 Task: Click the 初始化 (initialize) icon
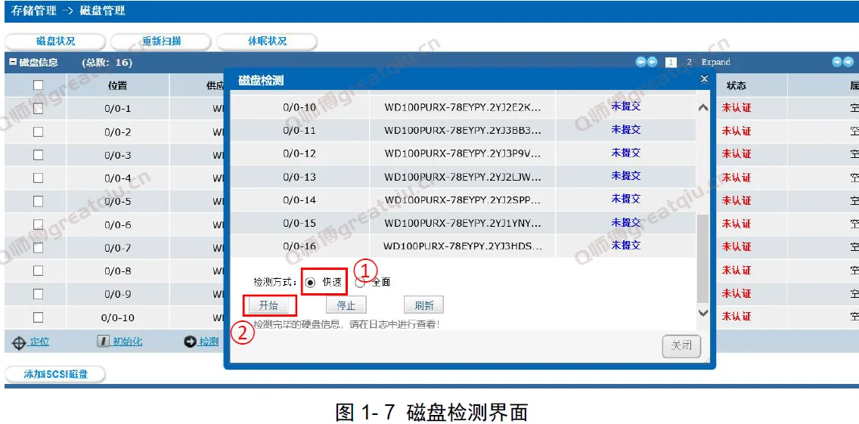click(104, 342)
